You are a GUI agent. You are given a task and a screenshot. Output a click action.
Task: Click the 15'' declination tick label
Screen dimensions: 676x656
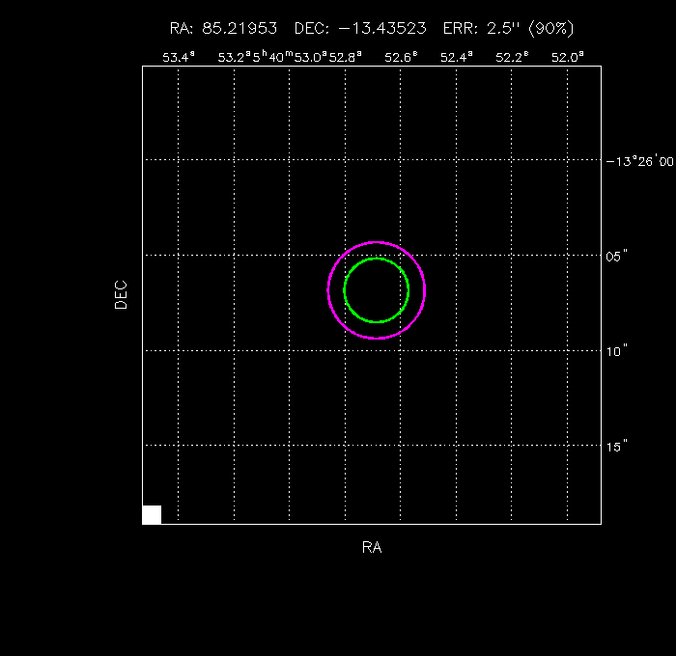(618, 445)
